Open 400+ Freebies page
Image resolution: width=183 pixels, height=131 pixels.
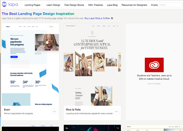96,5
